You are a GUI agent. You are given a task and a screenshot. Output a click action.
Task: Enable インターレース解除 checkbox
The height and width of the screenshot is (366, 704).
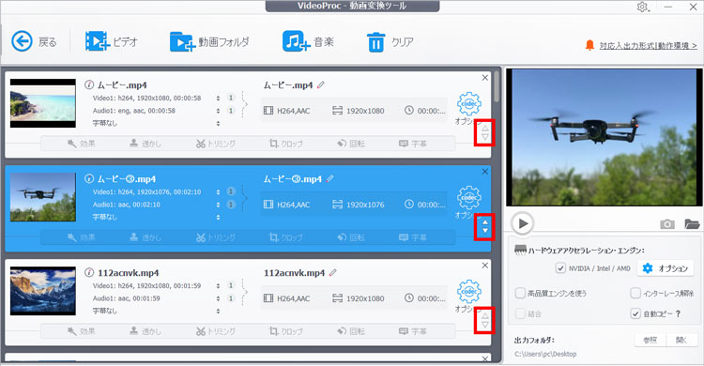(x=635, y=293)
